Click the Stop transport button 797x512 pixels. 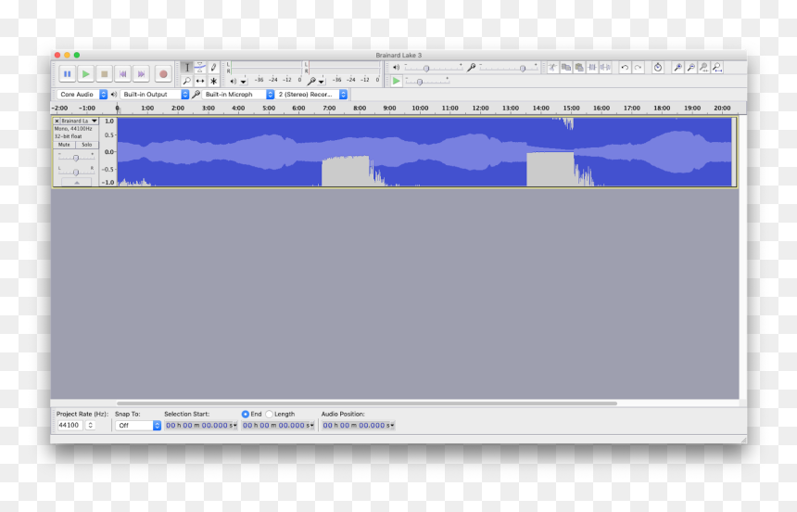point(104,74)
